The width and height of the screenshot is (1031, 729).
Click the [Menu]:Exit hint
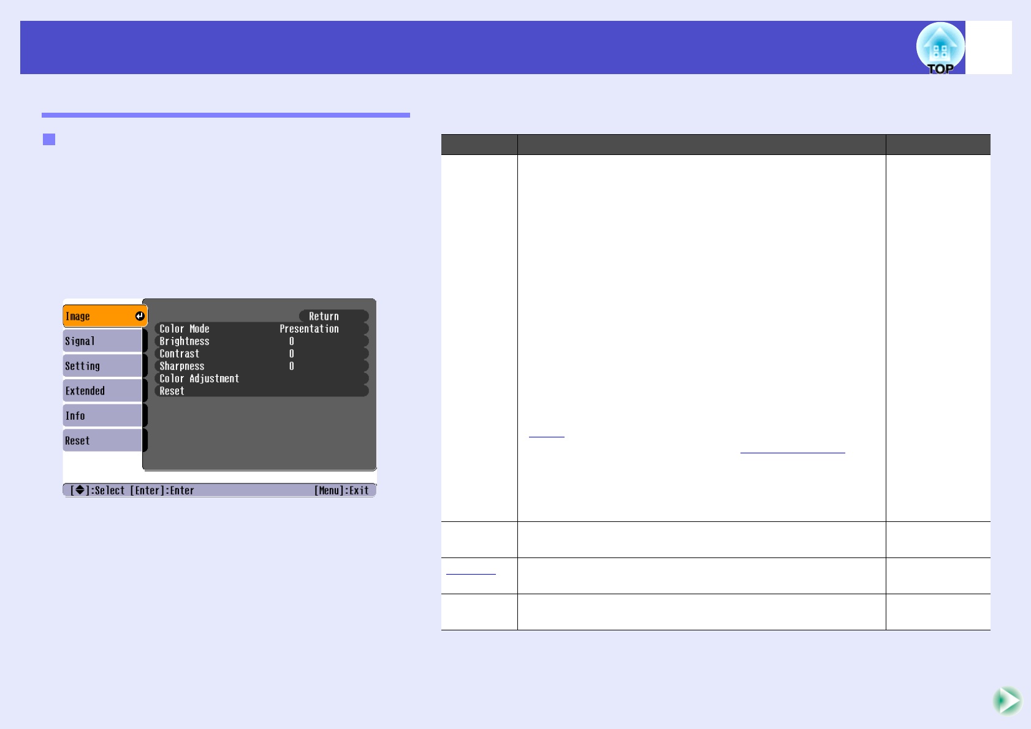[341, 490]
